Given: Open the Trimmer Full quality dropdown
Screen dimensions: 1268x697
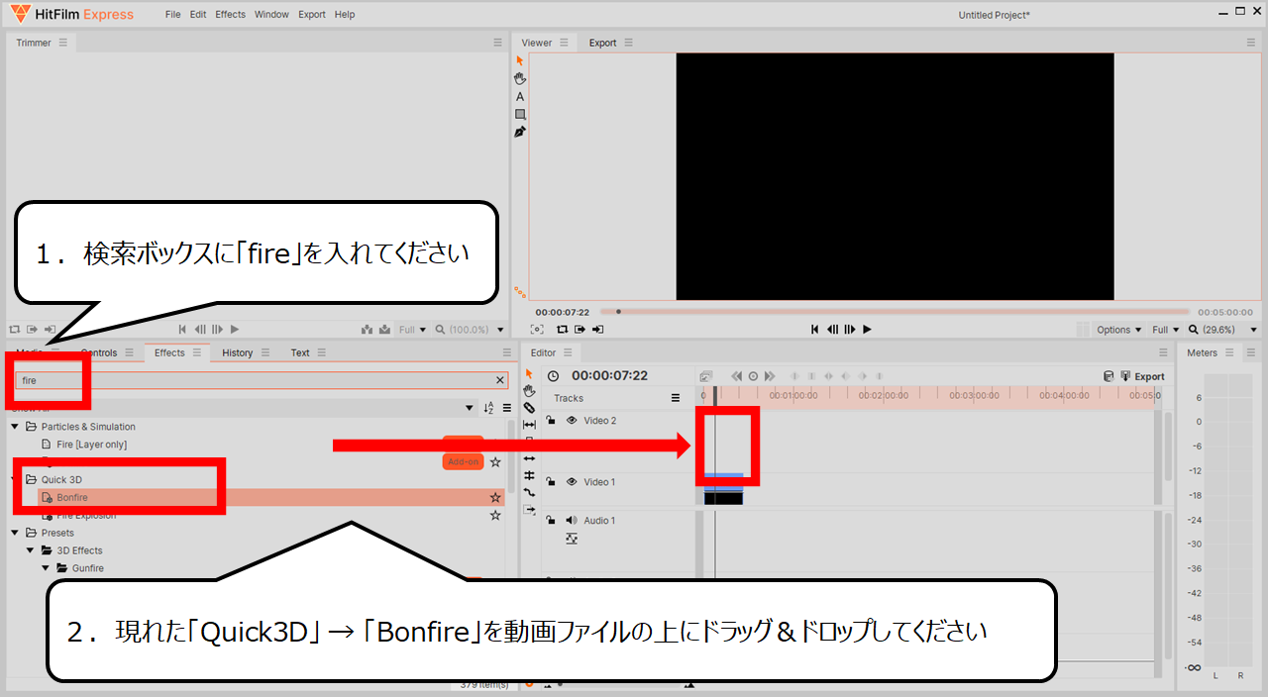Looking at the screenshot, I should (x=411, y=330).
